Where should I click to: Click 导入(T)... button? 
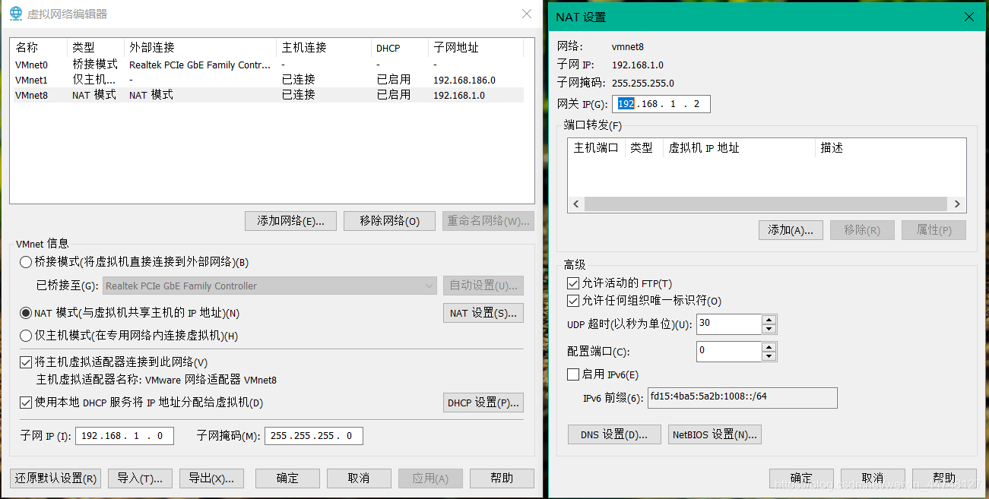click(140, 478)
